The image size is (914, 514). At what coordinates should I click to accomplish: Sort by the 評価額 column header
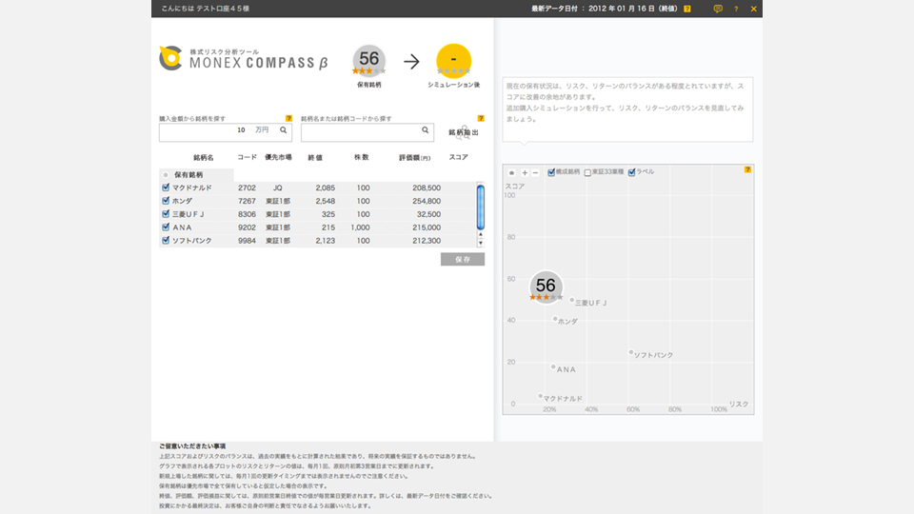tap(414, 158)
